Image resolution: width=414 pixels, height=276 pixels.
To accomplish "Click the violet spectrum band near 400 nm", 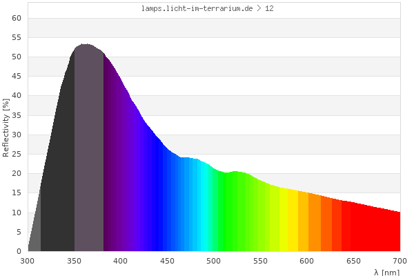I will click(x=121, y=172).
